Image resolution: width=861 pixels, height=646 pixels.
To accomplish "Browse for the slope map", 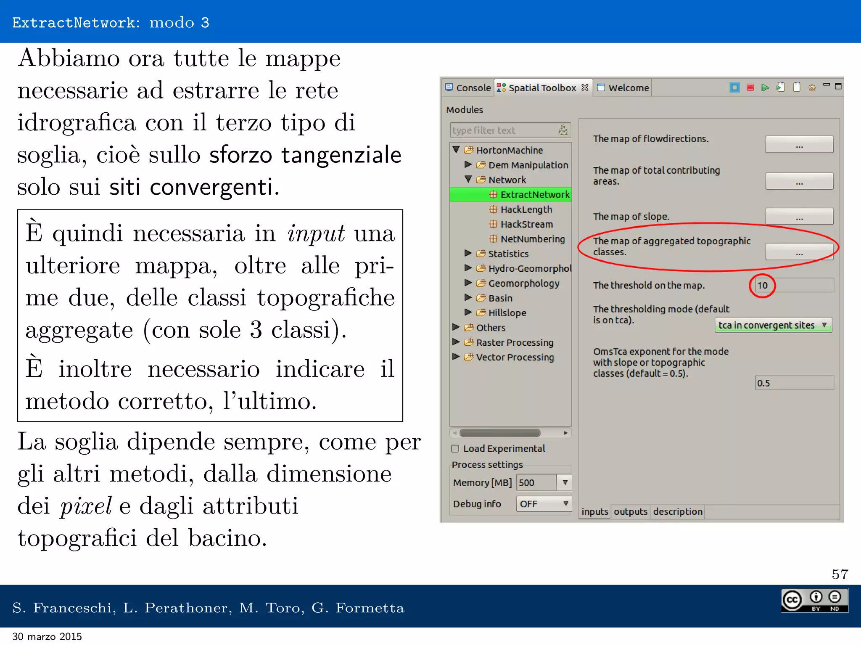I will tap(799, 217).
